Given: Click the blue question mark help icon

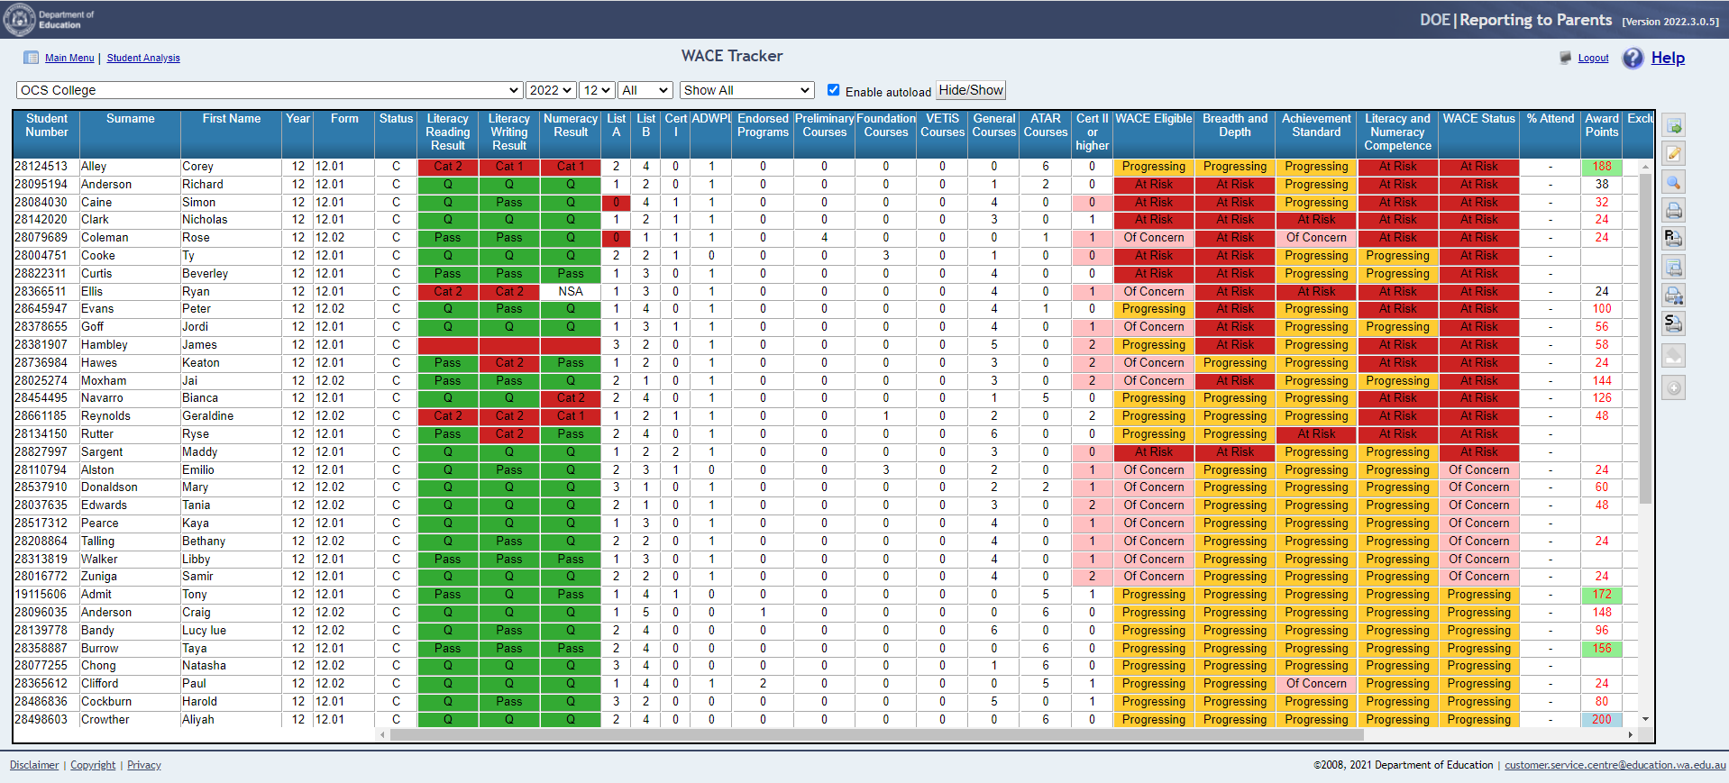Looking at the screenshot, I should [1633, 59].
